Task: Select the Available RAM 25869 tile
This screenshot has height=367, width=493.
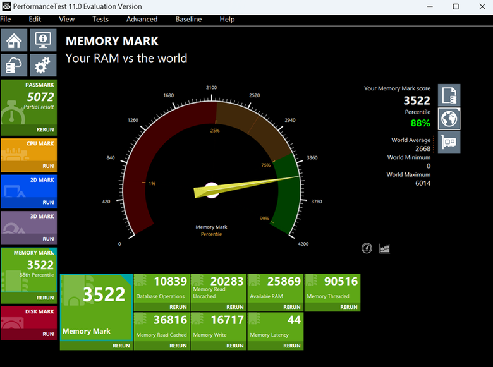Action: point(276,288)
